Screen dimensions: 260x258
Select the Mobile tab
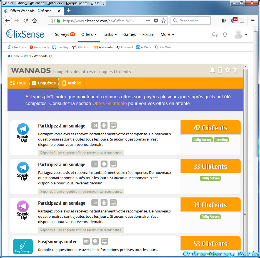coord(72,83)
